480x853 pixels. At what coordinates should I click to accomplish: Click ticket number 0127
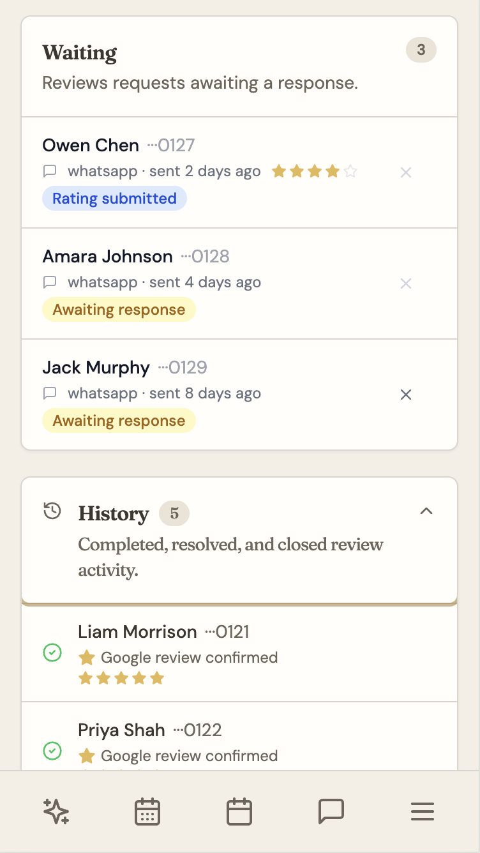click(x=171, y=146)
